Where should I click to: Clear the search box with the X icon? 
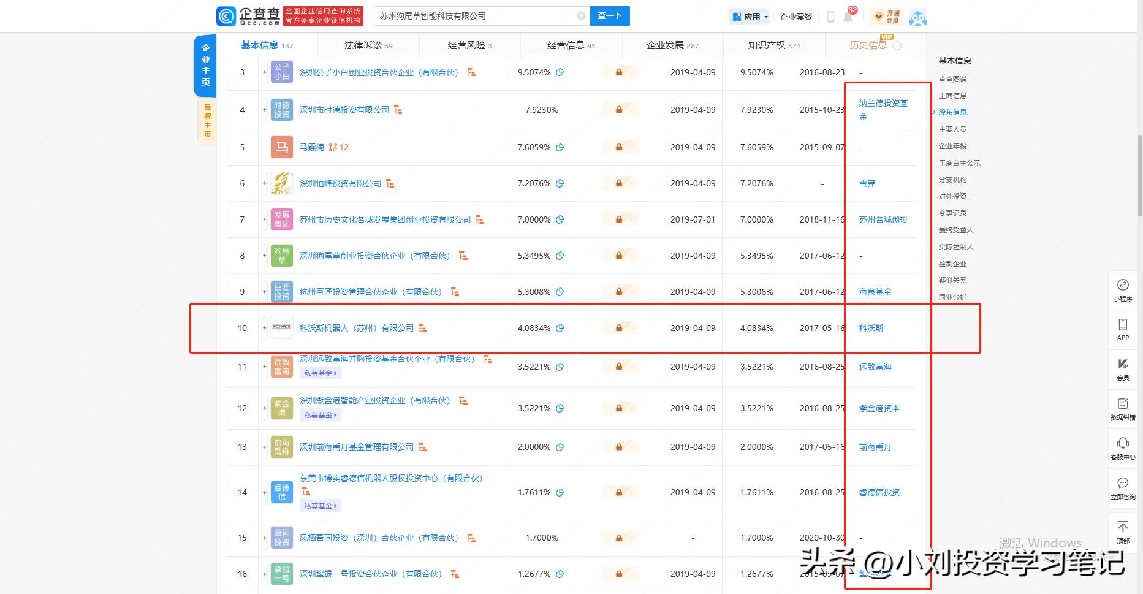point(581,16)
